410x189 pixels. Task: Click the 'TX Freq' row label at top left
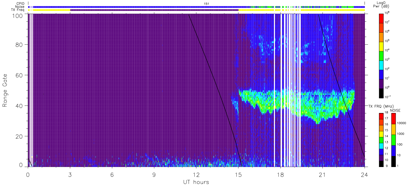18,10
